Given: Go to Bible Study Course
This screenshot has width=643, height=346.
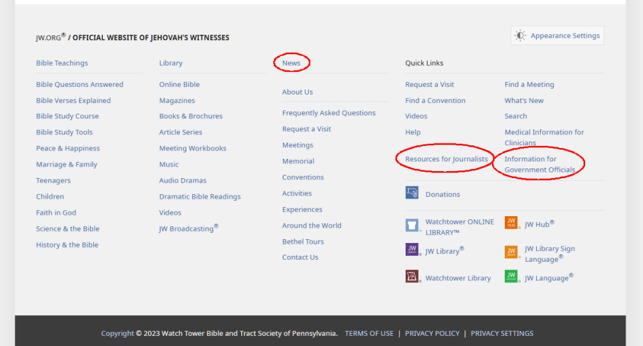Looking at the screenshot, I should pos(68,116).
